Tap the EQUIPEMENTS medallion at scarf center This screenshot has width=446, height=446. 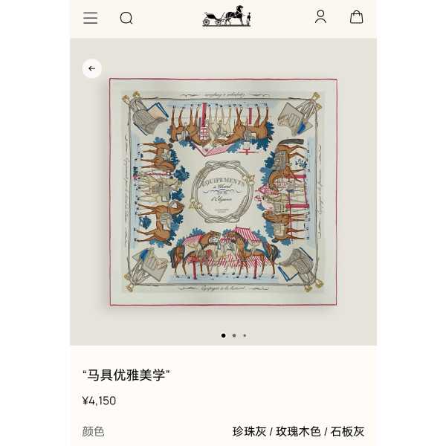point(223,192)
